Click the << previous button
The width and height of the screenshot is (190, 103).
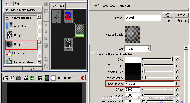[13, 69]
